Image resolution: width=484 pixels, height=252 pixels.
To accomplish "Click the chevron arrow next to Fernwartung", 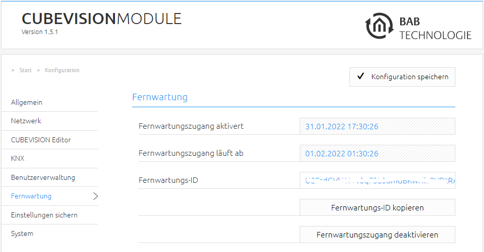I will pyautogui.click(x=95, y=196).
